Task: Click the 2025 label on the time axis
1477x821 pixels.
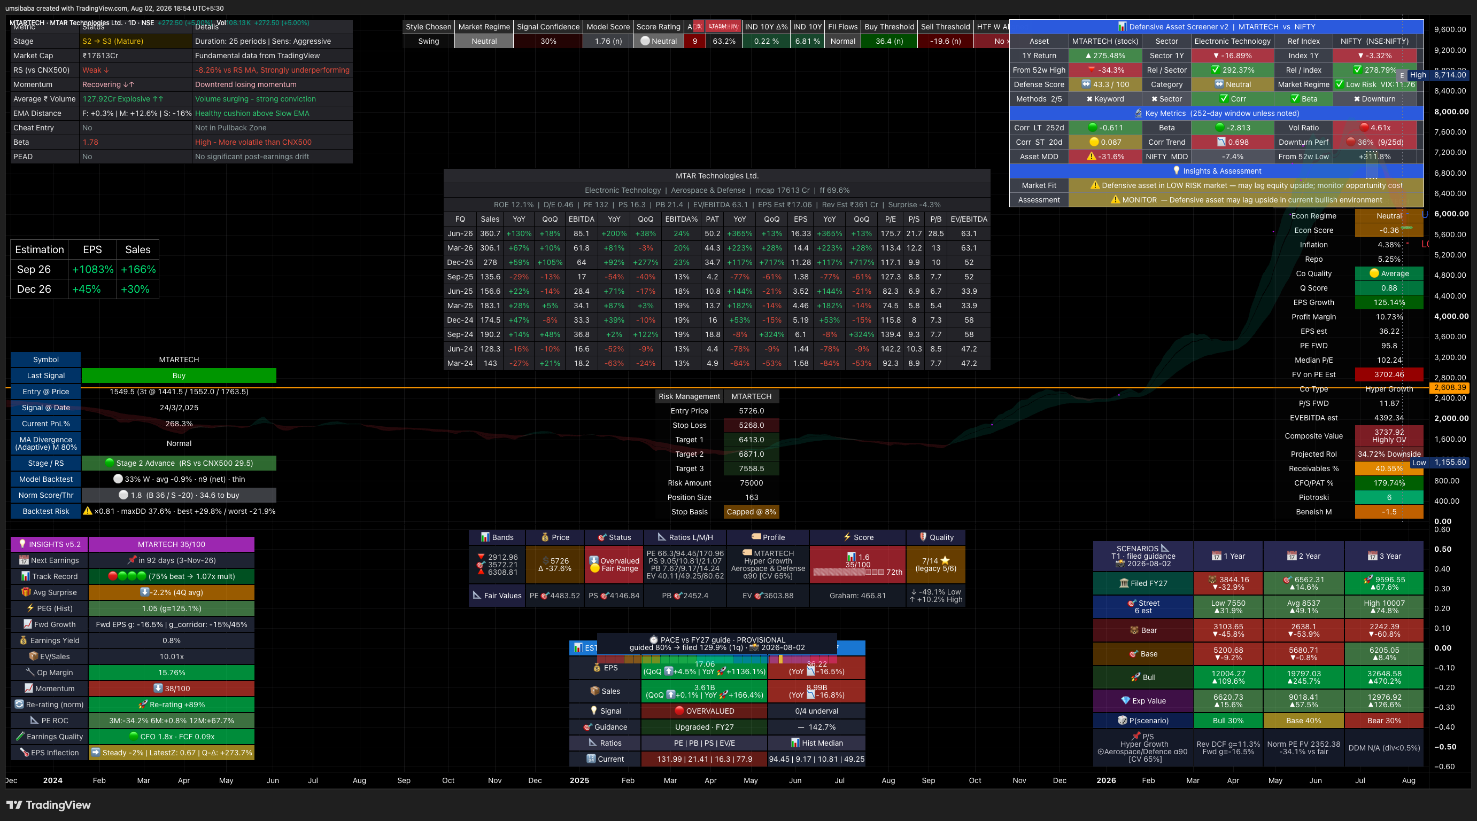Action: point(579,780)
